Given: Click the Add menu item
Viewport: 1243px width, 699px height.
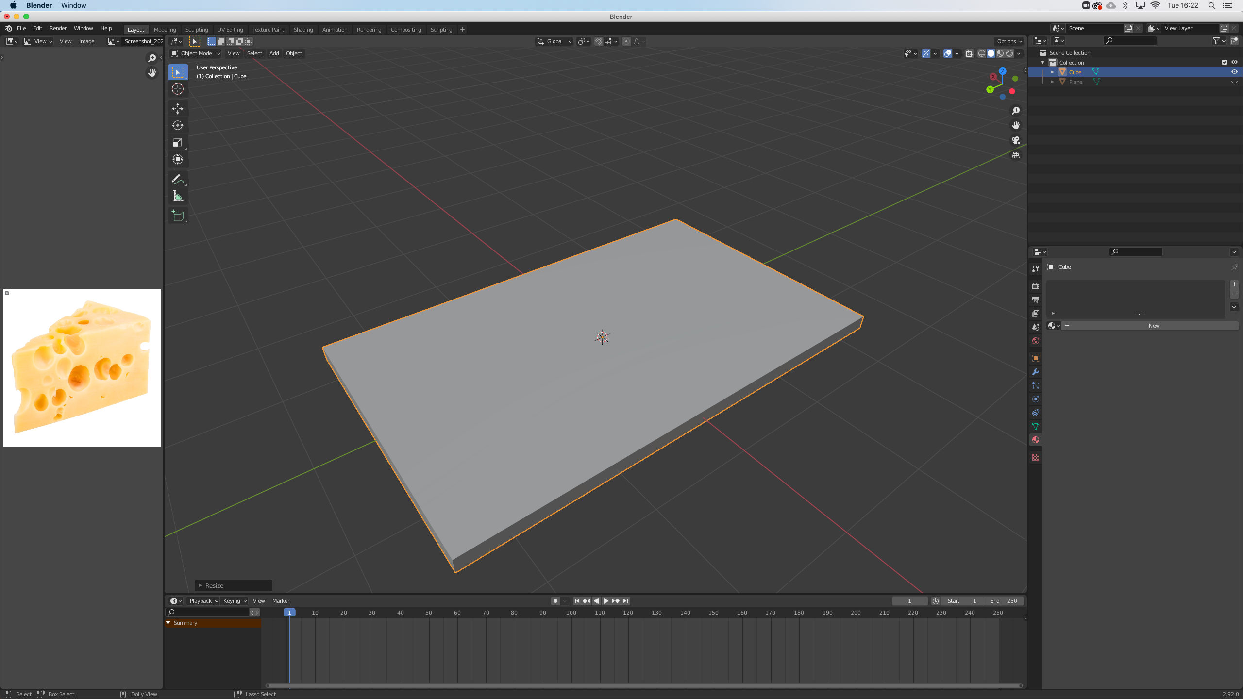Looking at the screenshot, I should pyautogui.click(x=274, y=53).
